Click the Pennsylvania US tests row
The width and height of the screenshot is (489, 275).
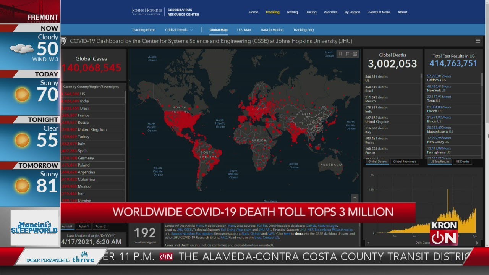coord(453,150)
